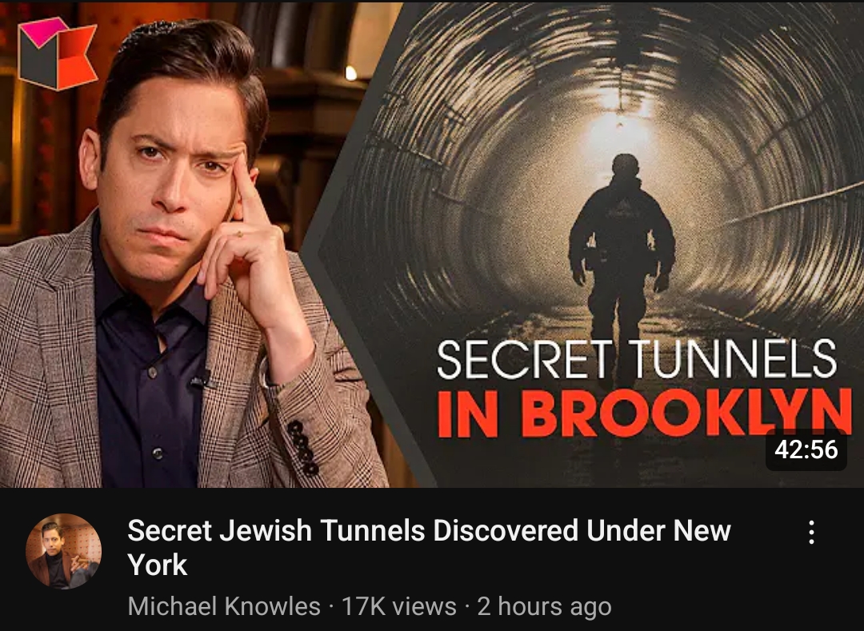Click the white 'SECRET TUNNELS' overlay text
The image size is (864, 631).
637,360
